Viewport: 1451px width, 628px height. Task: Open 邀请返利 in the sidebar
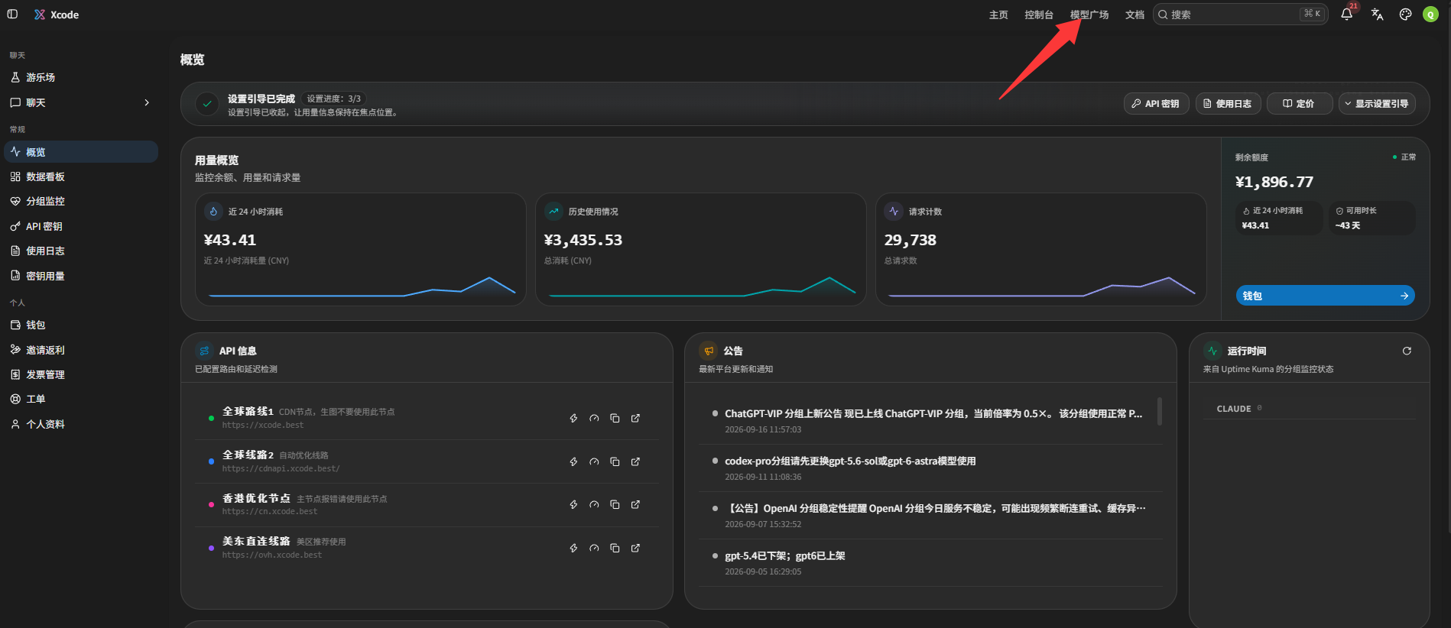81,350
